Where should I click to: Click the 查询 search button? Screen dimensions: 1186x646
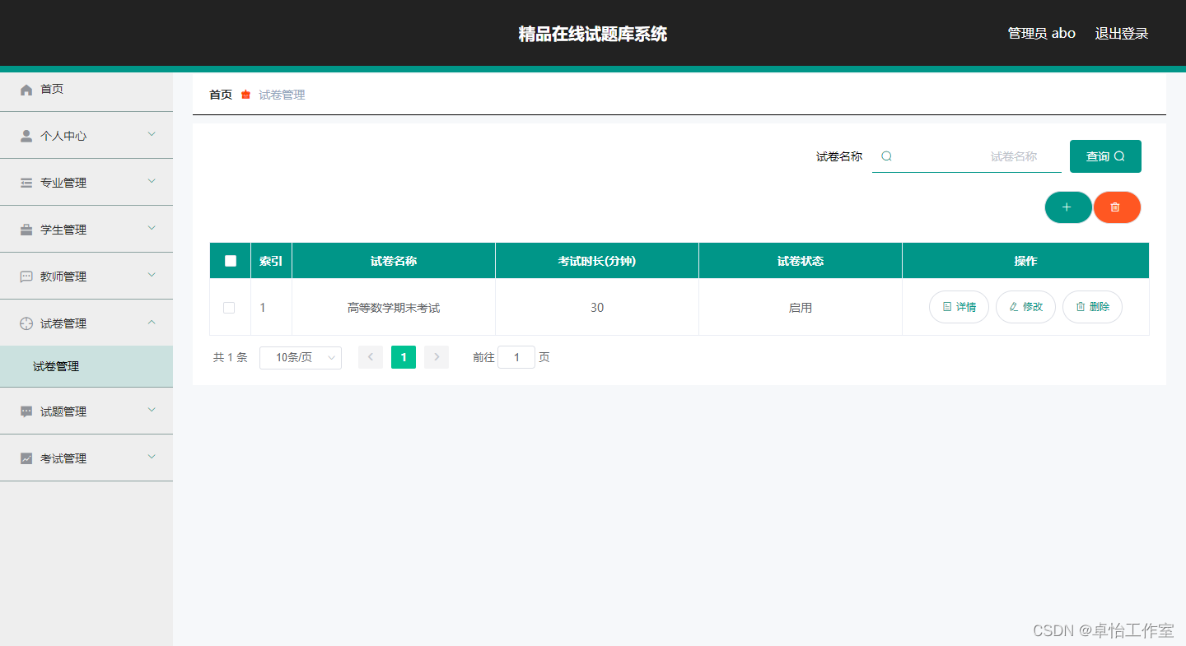click(1105, 156)
